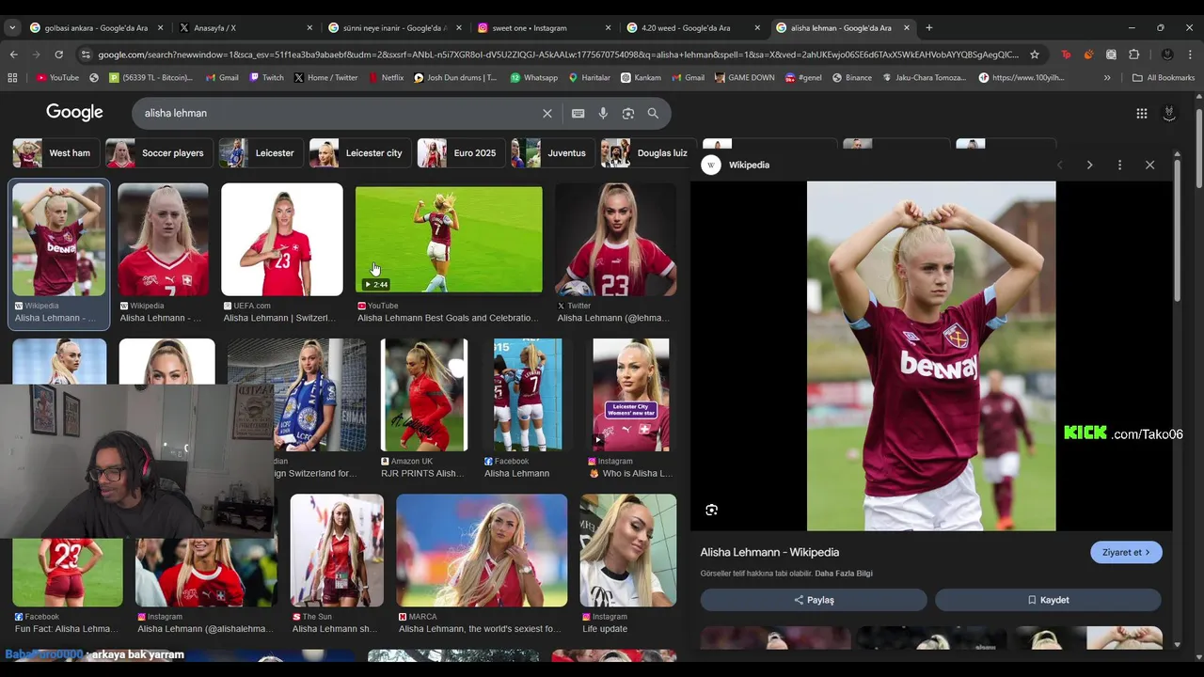Open the Twitch bookmark
Viewport: 1204px width, 677px height.
pos(266,77)
